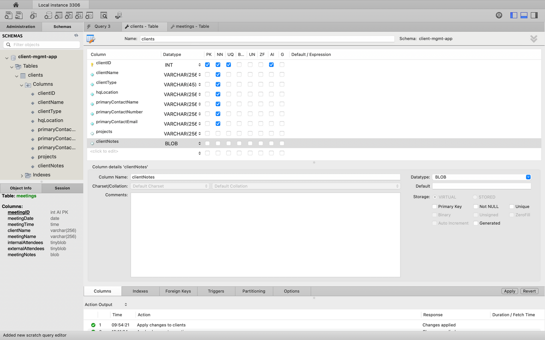The image size is (545, 340).
Task: Enable the Not NULL checkbox in column details
Action: 476,207
